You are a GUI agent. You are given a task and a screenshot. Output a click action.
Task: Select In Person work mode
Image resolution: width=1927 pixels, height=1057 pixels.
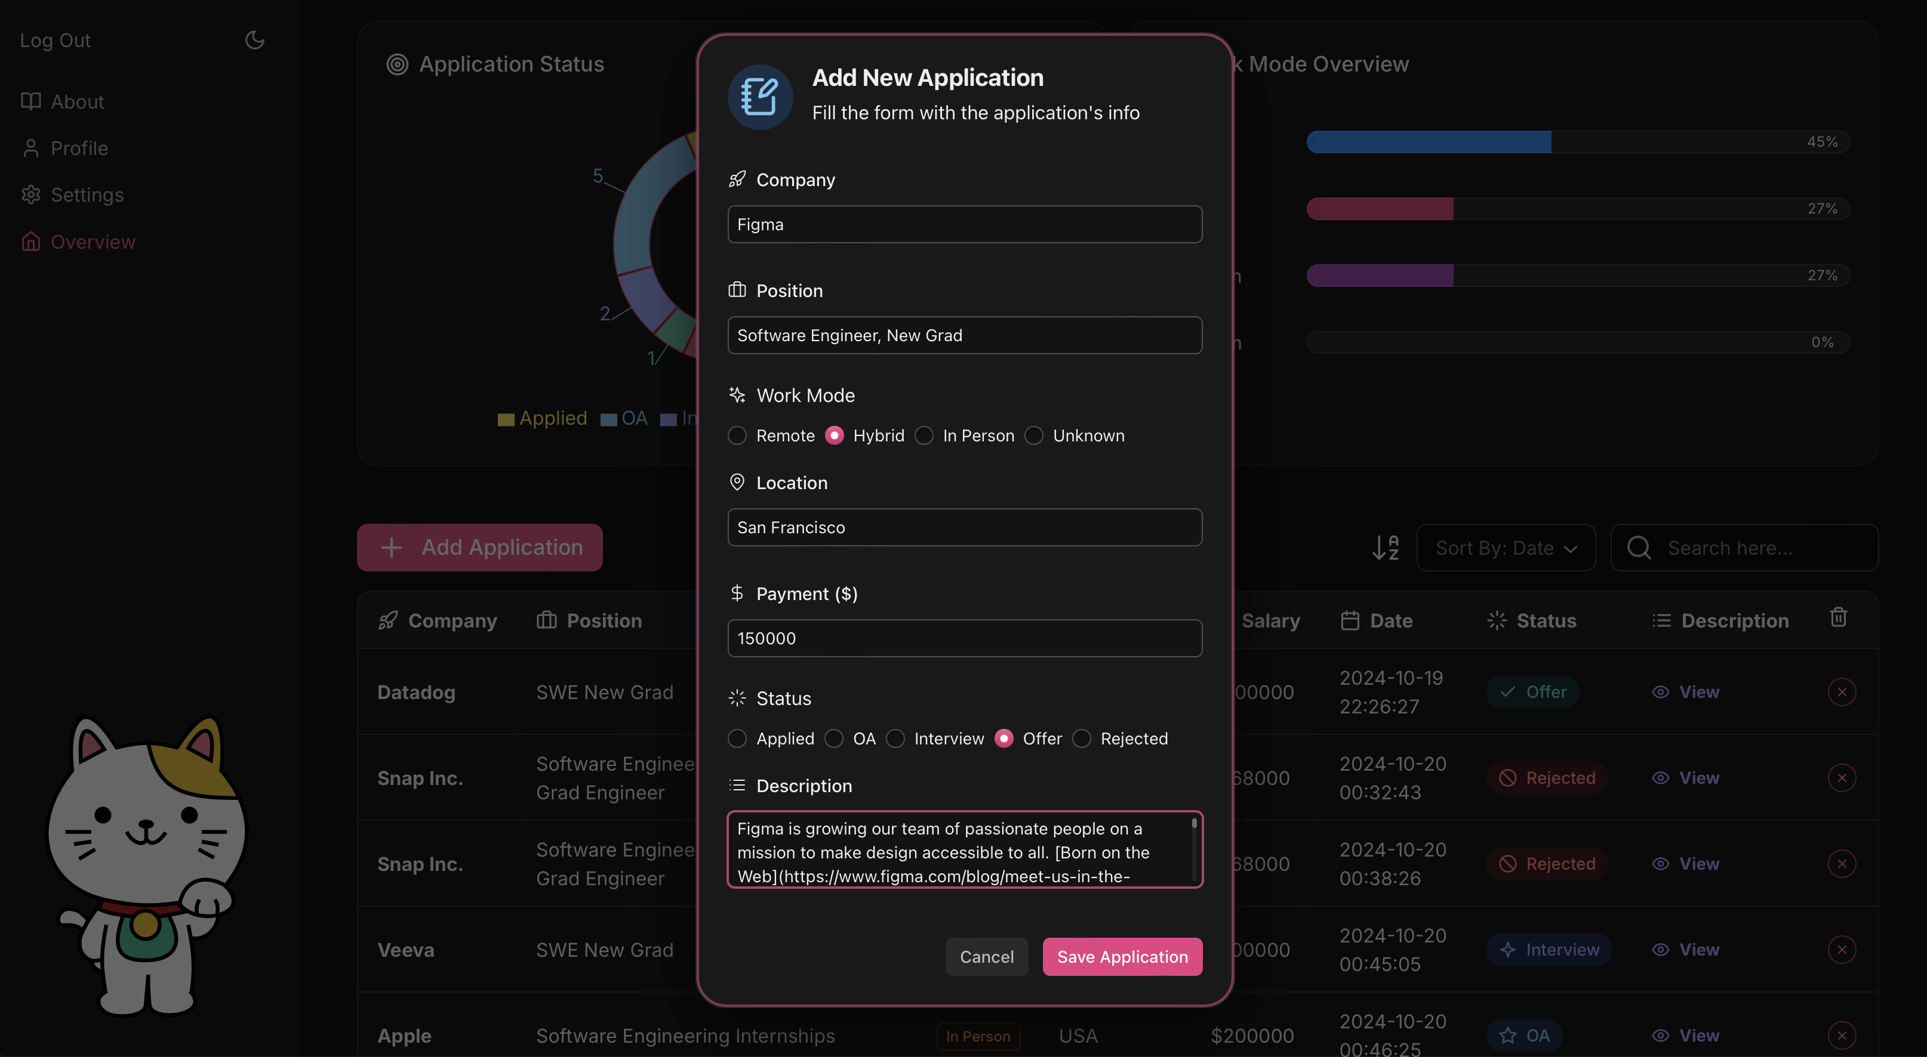pyautogui.click(x=925, y=436)
